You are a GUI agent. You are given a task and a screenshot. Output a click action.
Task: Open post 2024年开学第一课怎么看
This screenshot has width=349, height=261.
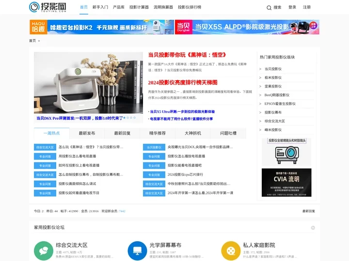[200, 193]
